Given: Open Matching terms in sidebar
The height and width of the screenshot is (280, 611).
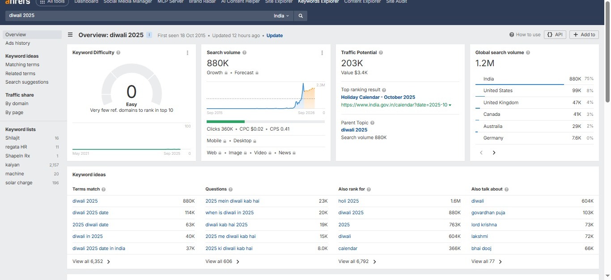Looking at the screenshot, I should pyautogui.click(x=22, y=65).
